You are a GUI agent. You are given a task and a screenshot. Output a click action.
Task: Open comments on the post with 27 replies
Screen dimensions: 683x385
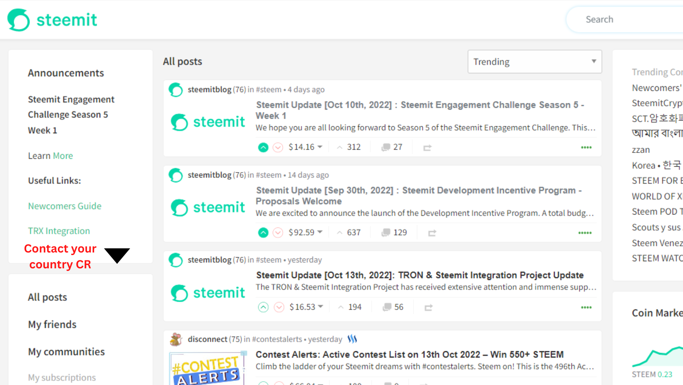click(392, 147)
